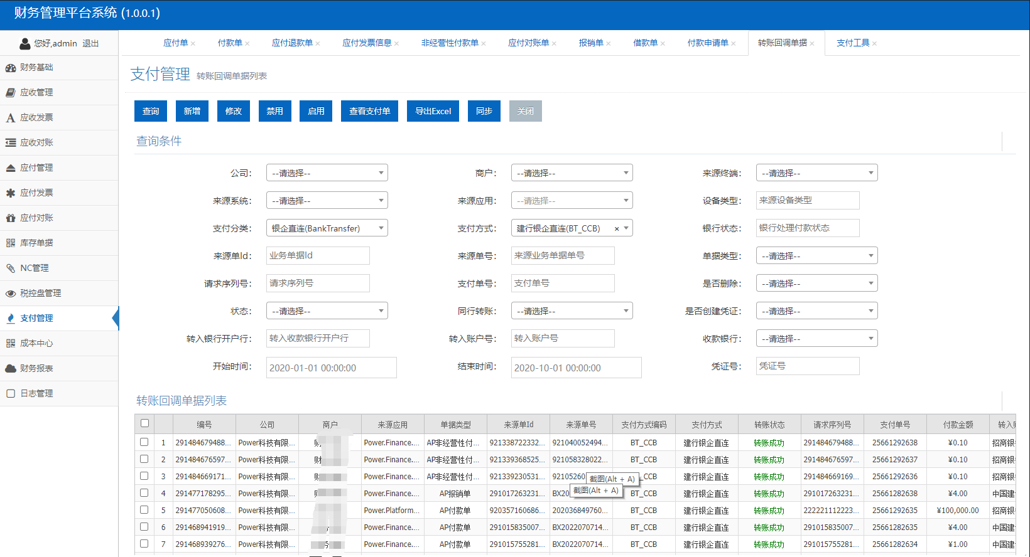Screen dimensions: 1030x557
Task: Click the 开始时间 date input field
Action: pyautogui.click(x=331, y=368)
